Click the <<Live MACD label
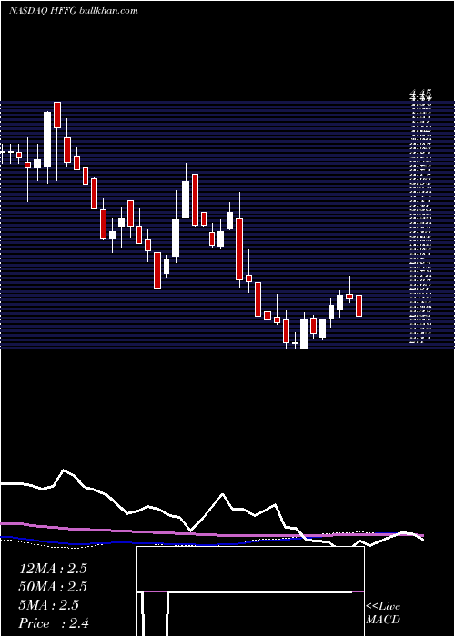 tap(383, 612)
